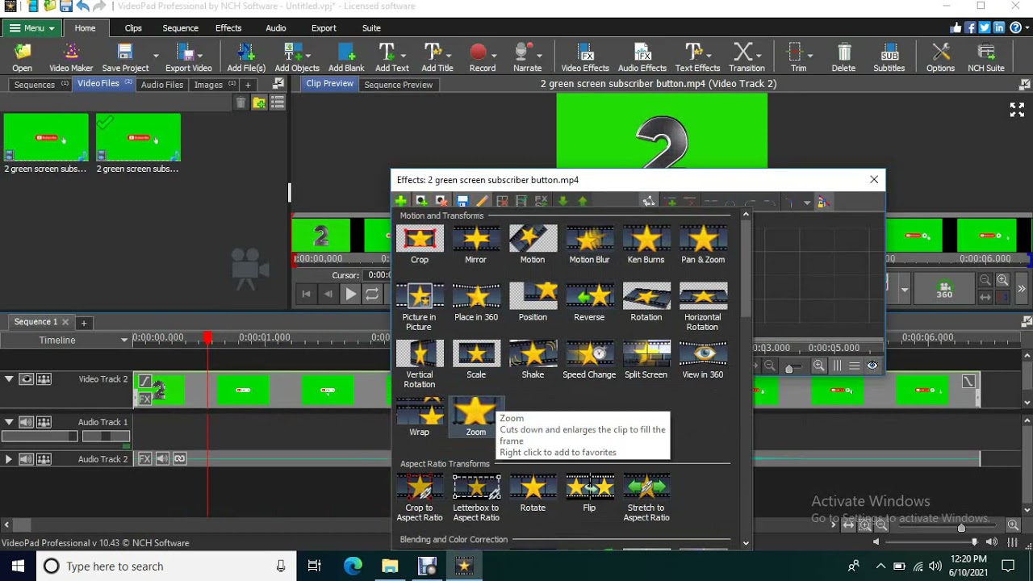Open the Export ribbon tab

(324, 28)
